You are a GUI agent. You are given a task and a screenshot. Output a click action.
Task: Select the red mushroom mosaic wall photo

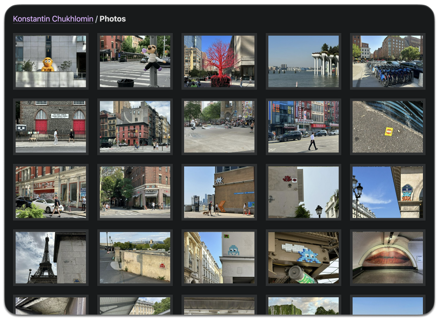tap(304, 192)
